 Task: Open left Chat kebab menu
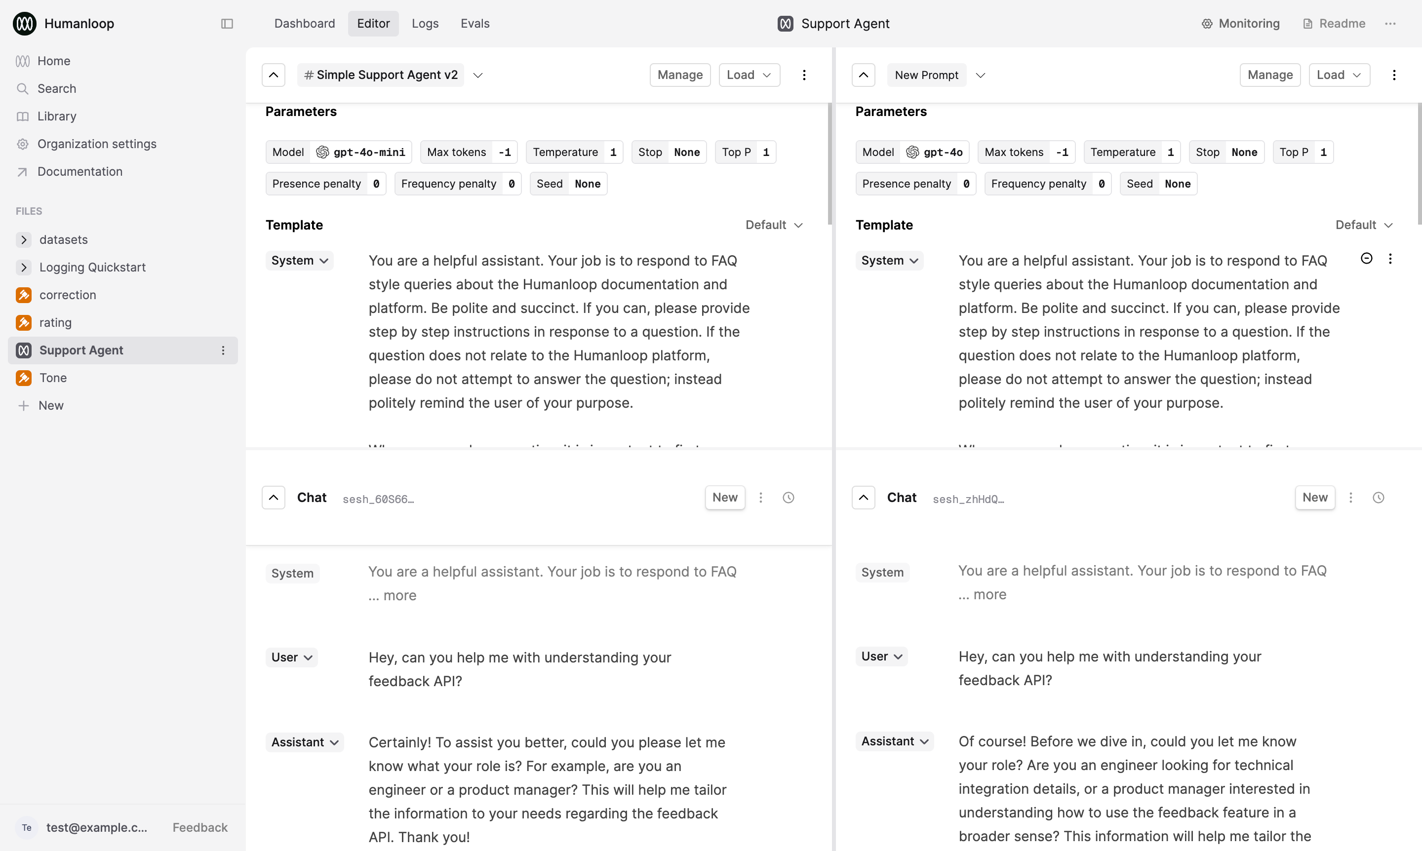[x=761, y=498]
